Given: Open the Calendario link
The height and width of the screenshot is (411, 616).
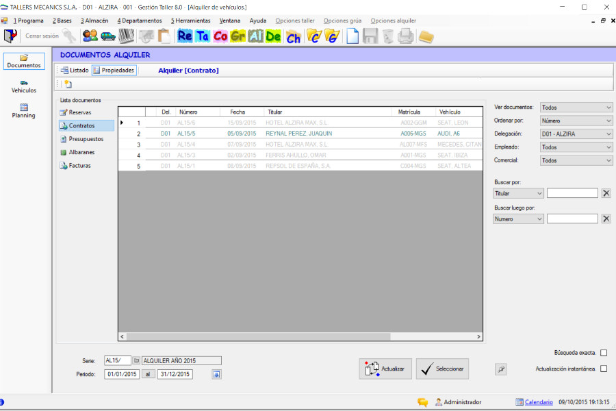Looking at the screenshot, I should pyautogui.click(x=539, y=402).
